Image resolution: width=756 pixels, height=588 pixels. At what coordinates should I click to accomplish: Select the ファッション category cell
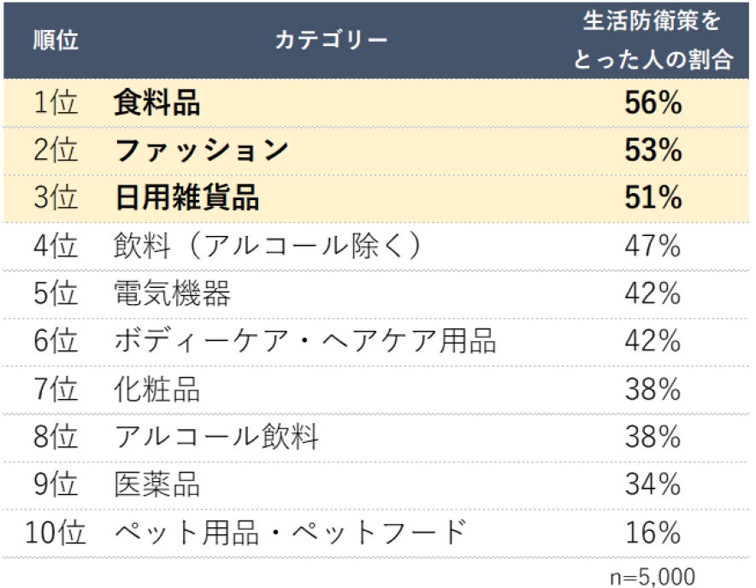[201, 151]
